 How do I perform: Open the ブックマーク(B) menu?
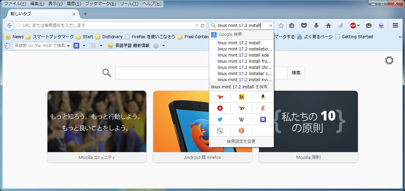pos(100,4)
